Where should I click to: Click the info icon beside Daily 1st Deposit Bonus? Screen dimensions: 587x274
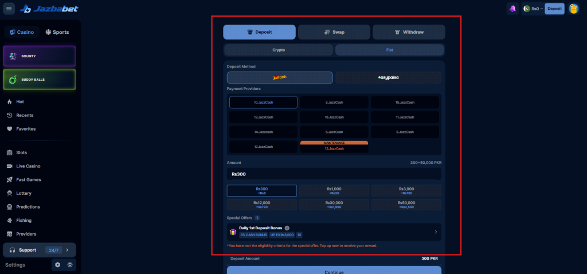point(287,228)
